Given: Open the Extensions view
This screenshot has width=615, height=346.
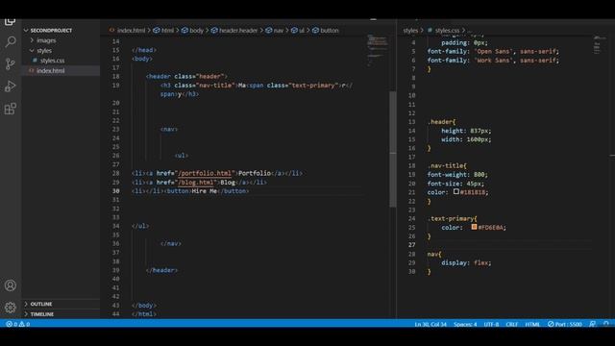Looking at the screenshot, I should (x=11, y=109).
